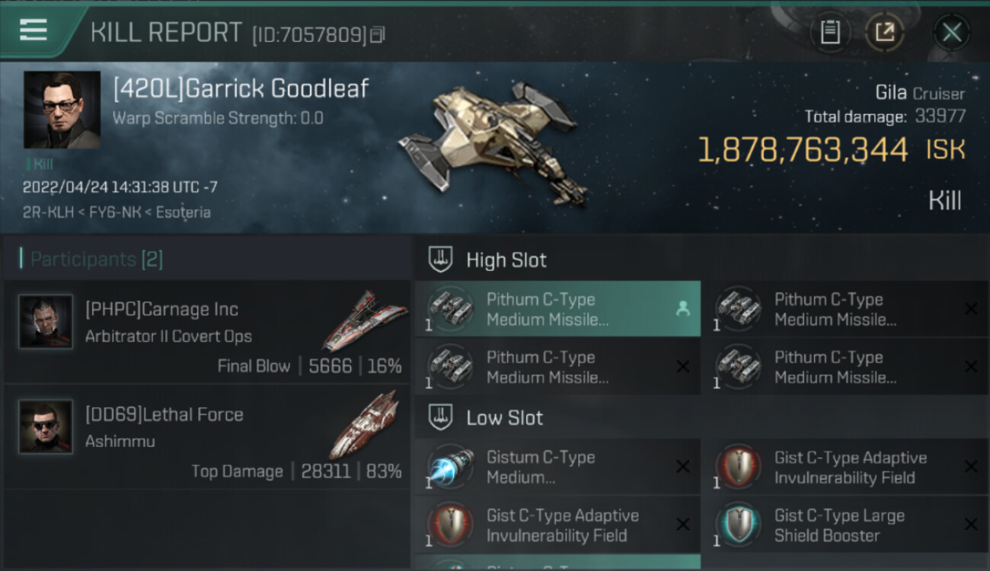The image size is (990, 571).
Task: Open the Participants [2] section
Action: (x=96, y=260)
